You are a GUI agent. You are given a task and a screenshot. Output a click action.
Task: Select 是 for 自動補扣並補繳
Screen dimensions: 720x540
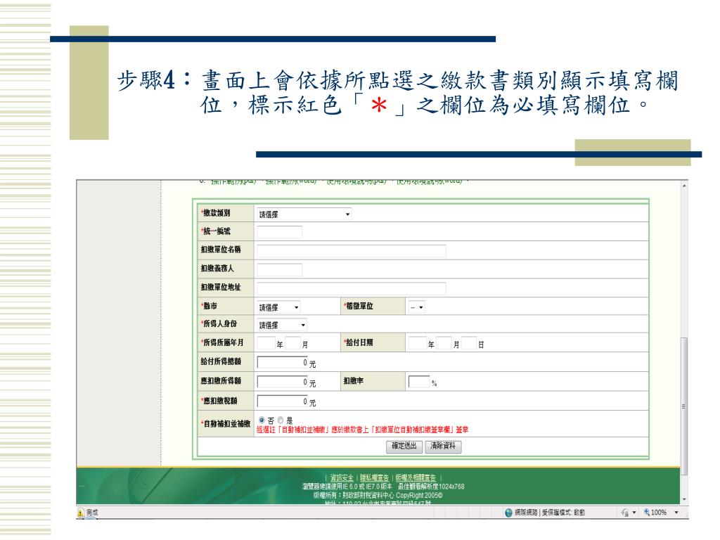click(280, 420)
